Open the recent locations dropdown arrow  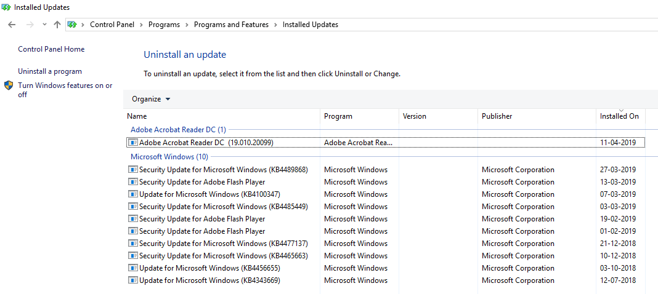44,25
